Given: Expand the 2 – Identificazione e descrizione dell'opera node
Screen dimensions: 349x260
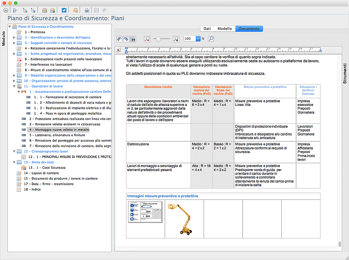Looking at the screenshot, I should [x=14, y=38].
